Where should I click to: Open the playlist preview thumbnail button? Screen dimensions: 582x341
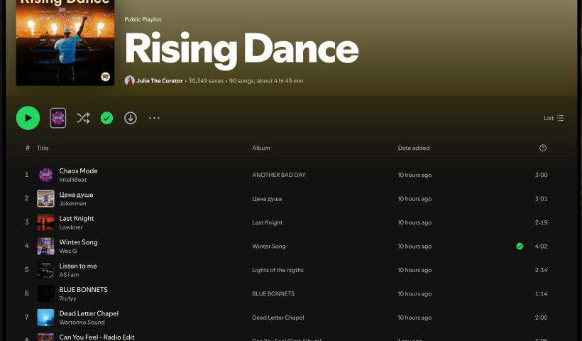tap(58, 118)
